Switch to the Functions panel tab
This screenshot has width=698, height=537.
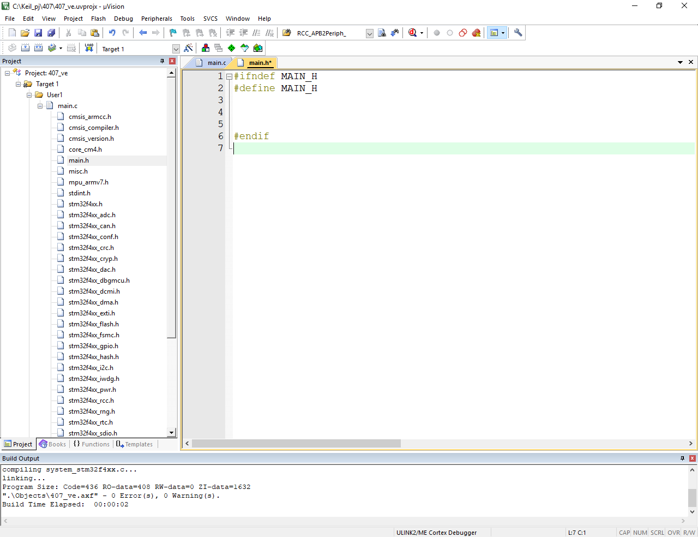click(91, 444)
